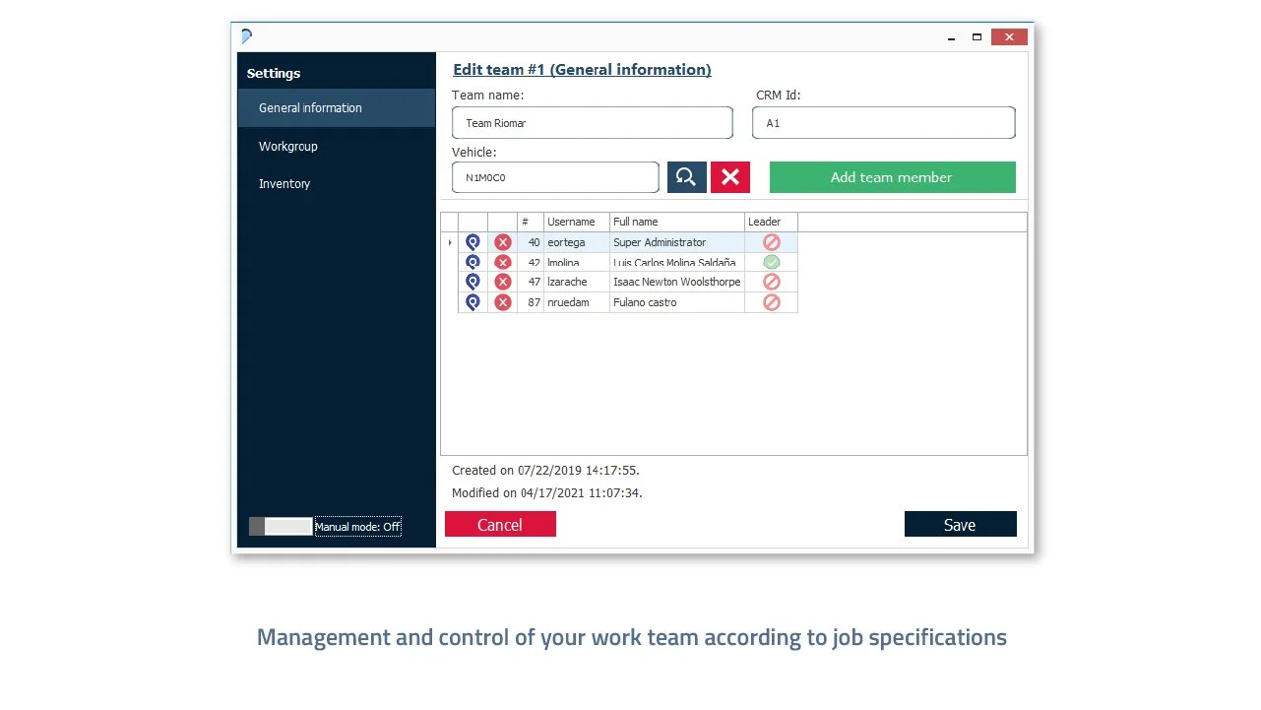Screen dimensions: 1261x710
Task: Locate eortega with the map pin icon
Action: click(x=473, y=242)
